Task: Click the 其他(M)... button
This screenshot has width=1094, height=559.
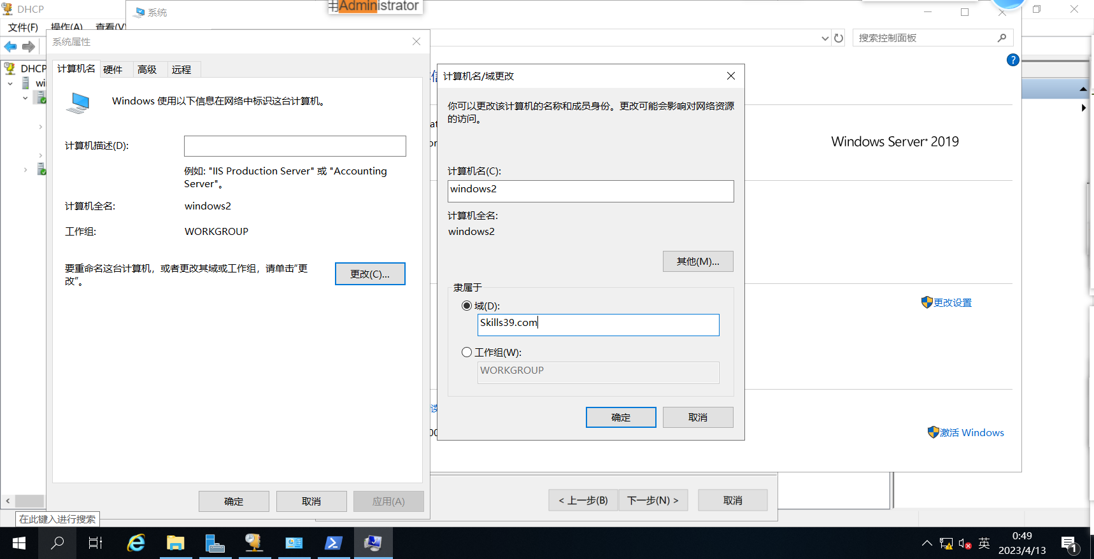Action: (698, 262)
